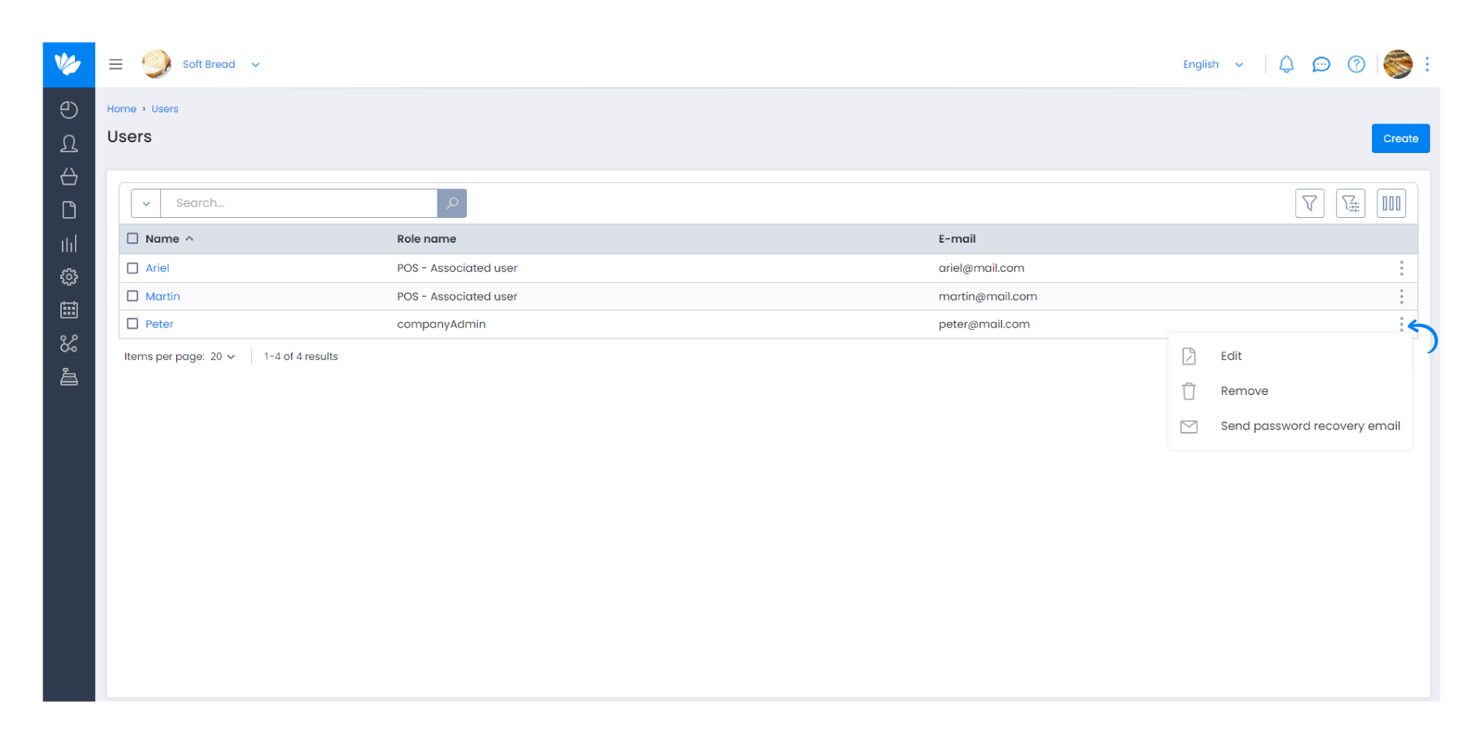Open the filter funnel tool
Screen dimensions: 1484x745
pyautogui.click(x=1309, y=203)
